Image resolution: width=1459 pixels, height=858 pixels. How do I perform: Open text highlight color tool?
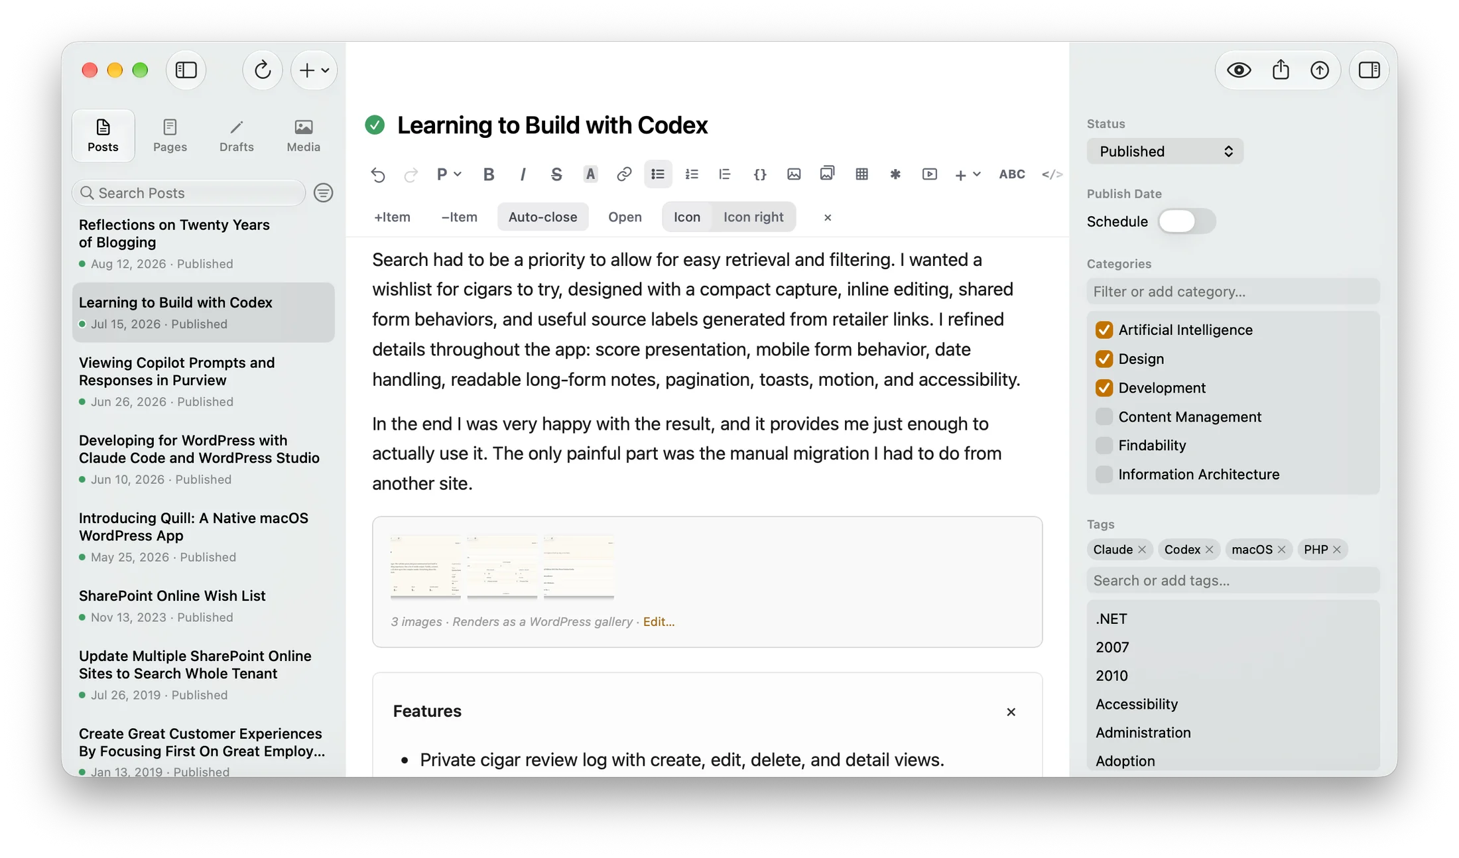pos(590,174)
